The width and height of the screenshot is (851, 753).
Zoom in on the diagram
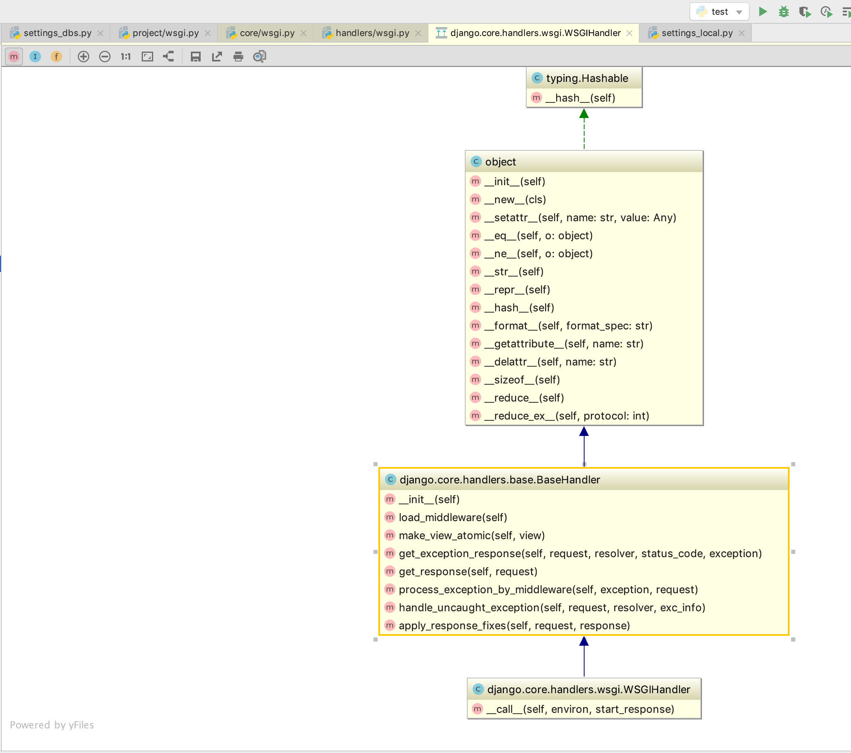point(83,56)
